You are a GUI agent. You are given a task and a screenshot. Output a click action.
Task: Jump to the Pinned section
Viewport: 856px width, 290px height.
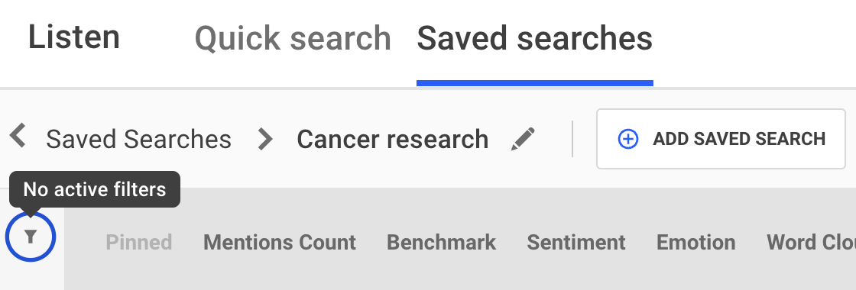pyautogui.click(x=138, y=242)
